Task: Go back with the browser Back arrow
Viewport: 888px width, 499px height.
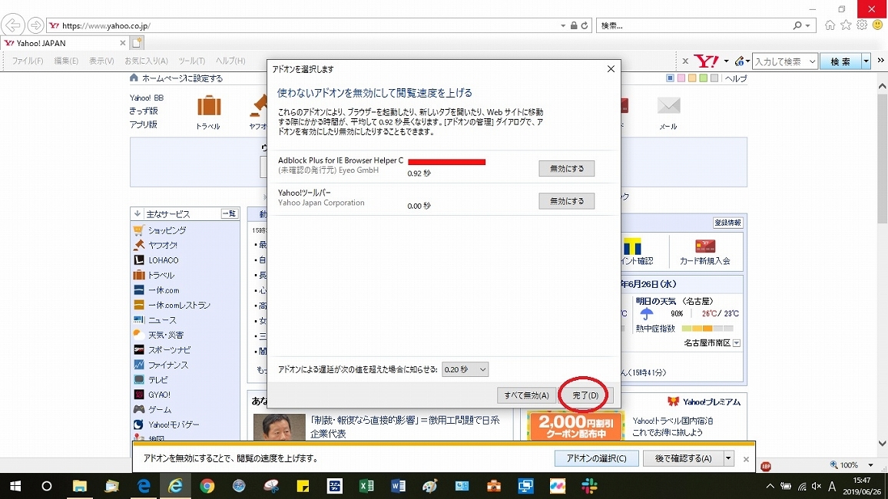Action: 12,25
